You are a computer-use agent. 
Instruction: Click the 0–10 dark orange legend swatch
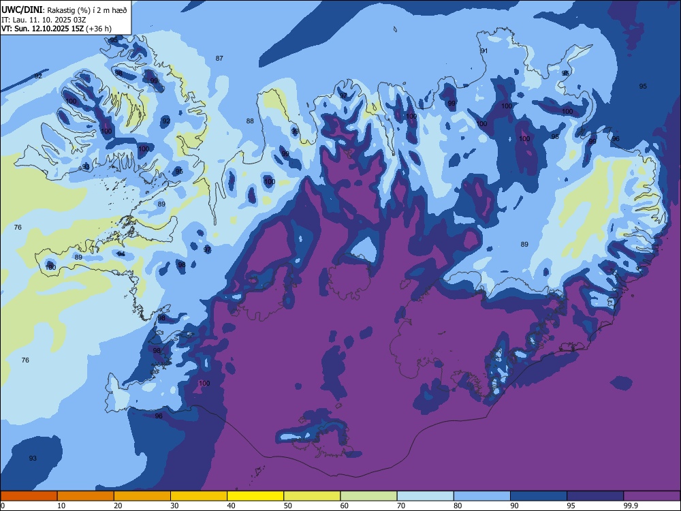pos(29,496)
